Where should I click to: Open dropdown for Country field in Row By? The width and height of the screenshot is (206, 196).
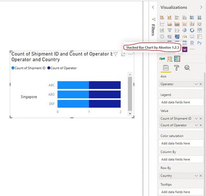point(196,176)
